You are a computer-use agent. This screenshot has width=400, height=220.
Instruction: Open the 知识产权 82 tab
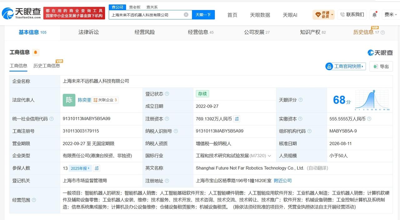(313, 32)
